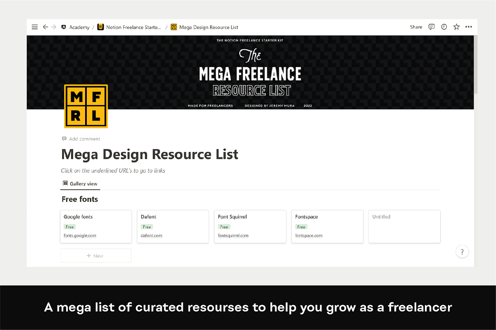Image resolution: width=496 pixels, height=330 pixels.
Task: Click the Free tag on the Fontspace card
Action: click(301, 227)
